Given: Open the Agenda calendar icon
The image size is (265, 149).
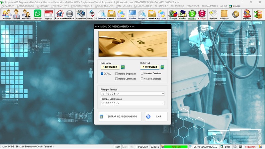Looking at the screenshot, I should coord(49,14).
